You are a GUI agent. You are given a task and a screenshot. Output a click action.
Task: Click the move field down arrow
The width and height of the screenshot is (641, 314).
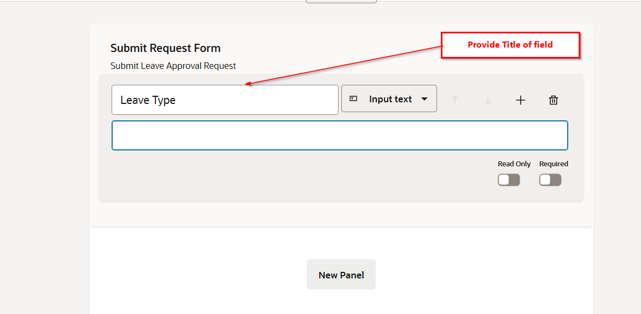pyautogui.click(x=488, y=100)
